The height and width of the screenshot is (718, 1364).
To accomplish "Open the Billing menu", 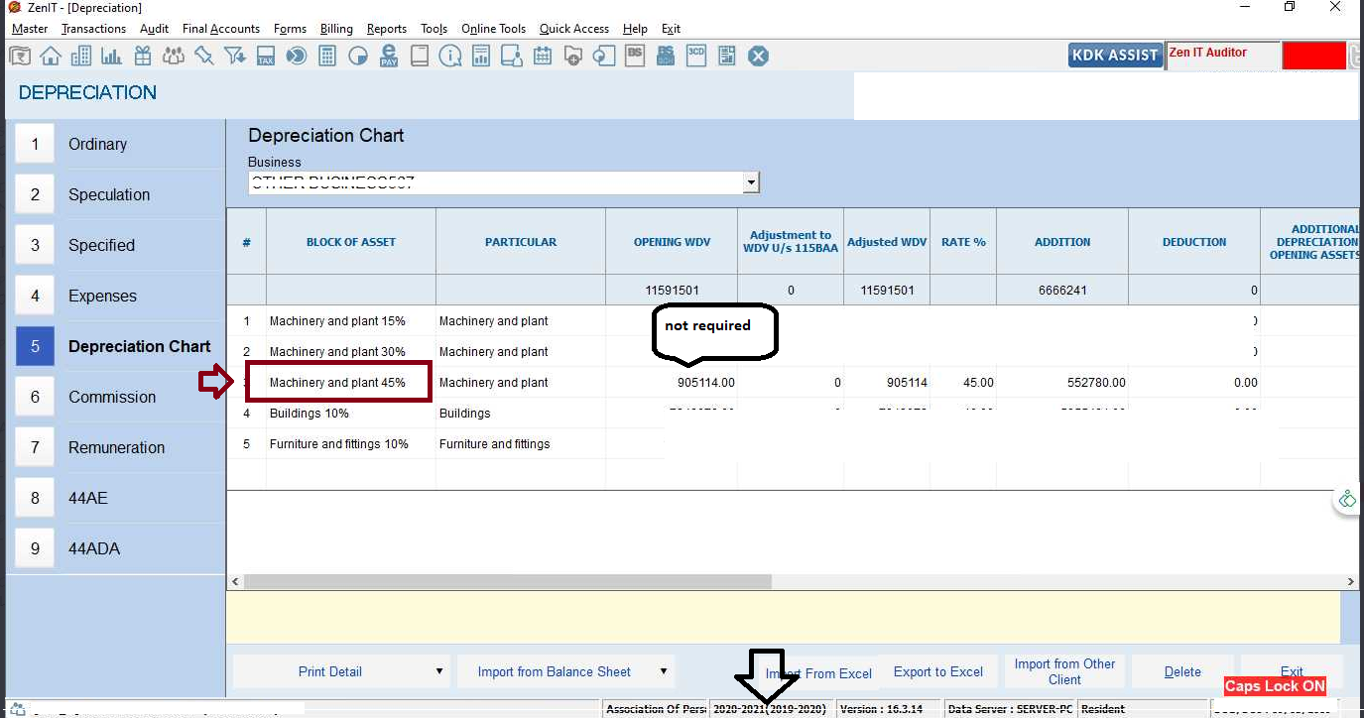I will click(336, 29).
